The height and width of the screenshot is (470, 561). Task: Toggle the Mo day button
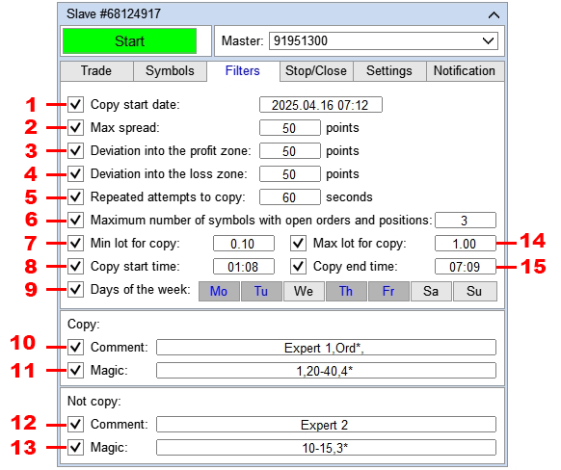(219, 291)
